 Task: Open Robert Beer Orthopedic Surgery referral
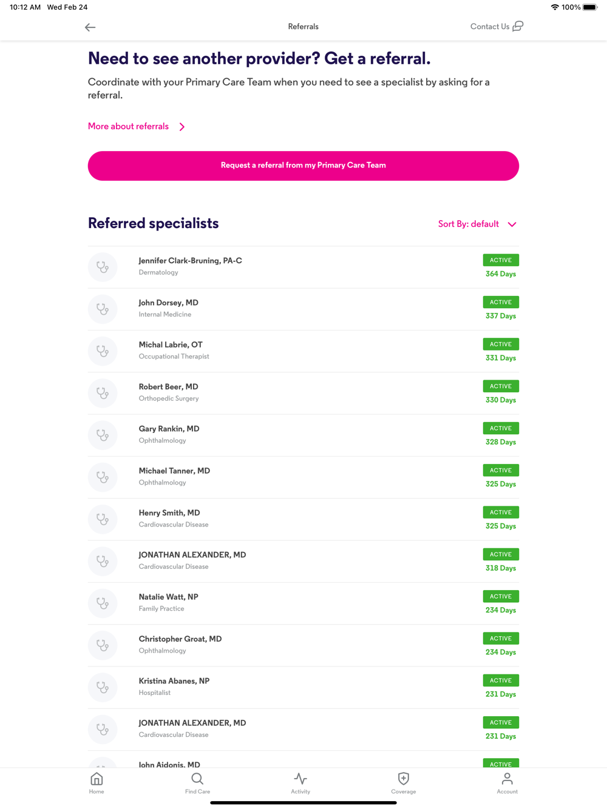169,392
